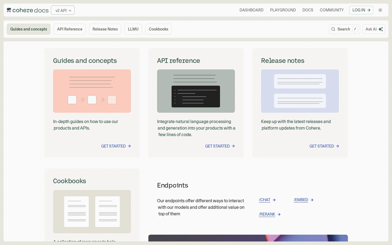
Task: Click the Cohere docs logo
Action: click(x=27, y=10)
